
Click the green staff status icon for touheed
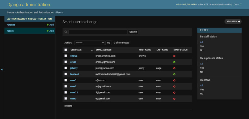point(174,74)
